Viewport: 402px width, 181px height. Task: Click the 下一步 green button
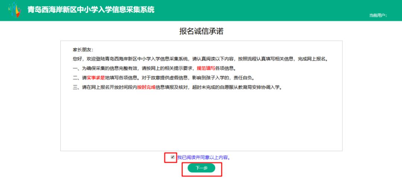201,168
